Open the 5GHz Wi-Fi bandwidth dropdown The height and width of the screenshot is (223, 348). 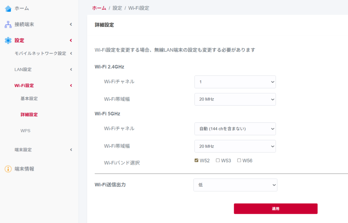coord(235,146)
